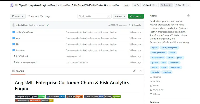Image resolution: width=200 pixels, height=104 pixels.
Task: Click the drift-detection topic tag
Action: pyautogui.click(x=158, y=58)
